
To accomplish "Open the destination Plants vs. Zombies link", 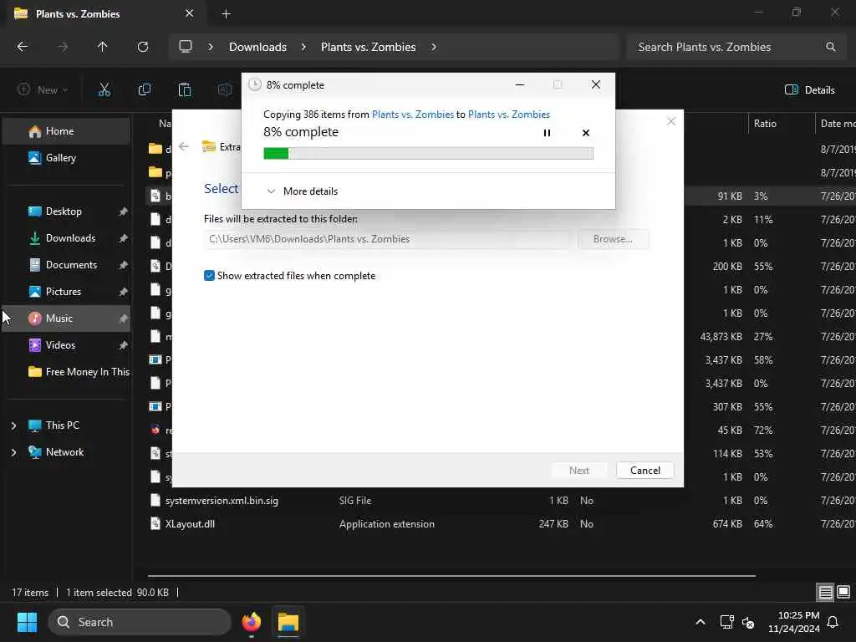I will [509, 114].
